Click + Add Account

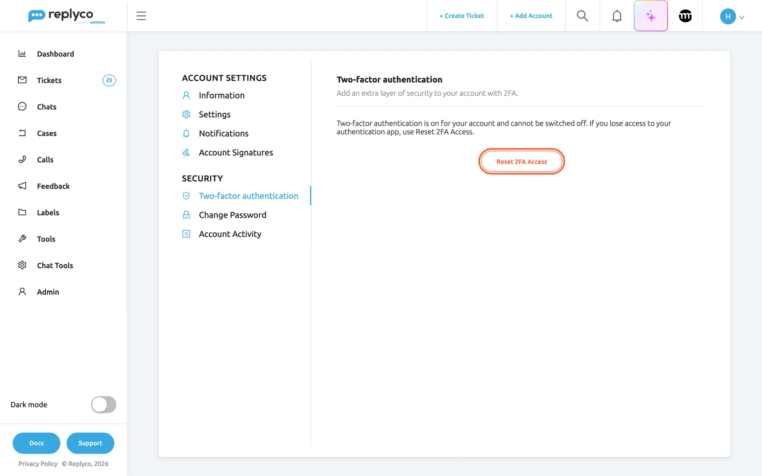[x=531, y=16]
